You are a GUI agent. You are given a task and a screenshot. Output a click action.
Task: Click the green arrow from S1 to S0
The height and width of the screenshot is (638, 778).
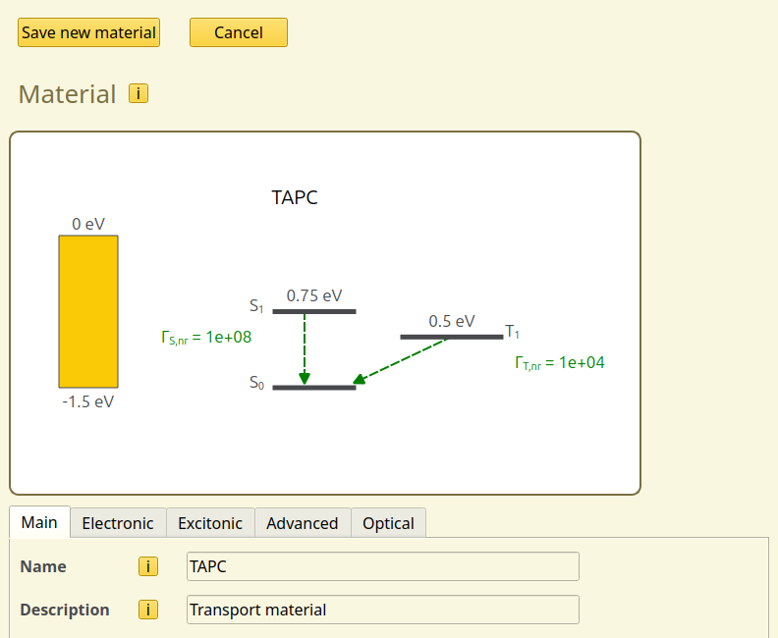pyautogui.click(x=305, y=348)
